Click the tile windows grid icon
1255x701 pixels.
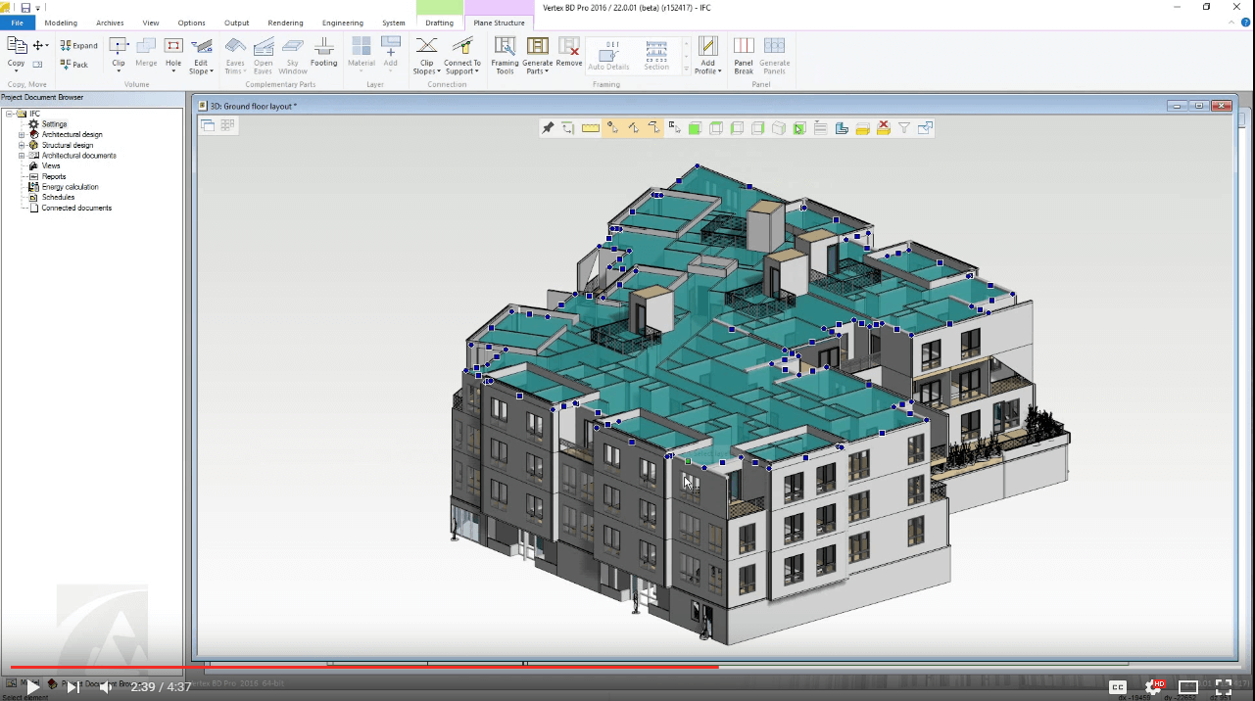tap(227, 125)
